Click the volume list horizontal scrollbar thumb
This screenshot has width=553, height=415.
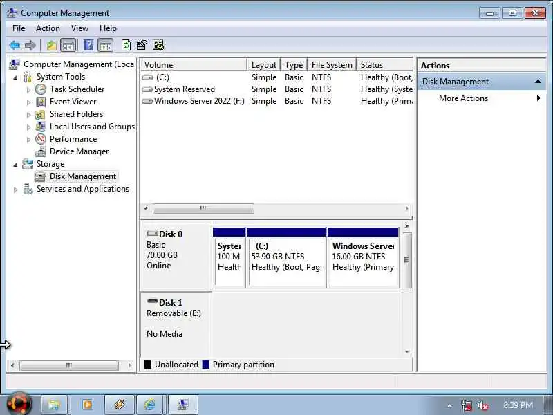tap(203, 209)
